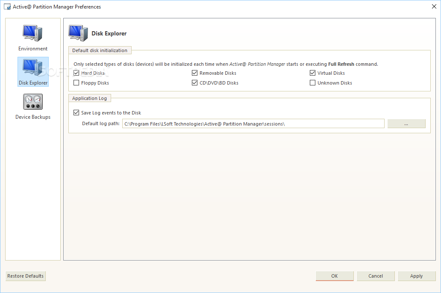Screen dimensions: 441x293
Task: Select the Disk Explorer sidebar icon
Action: pyautogui.click(x=33, y=71)
